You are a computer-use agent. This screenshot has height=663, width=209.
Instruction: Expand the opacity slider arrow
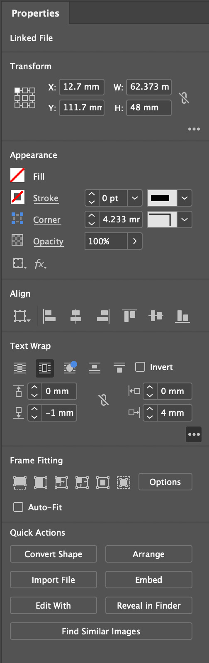(x=134, y=241)
